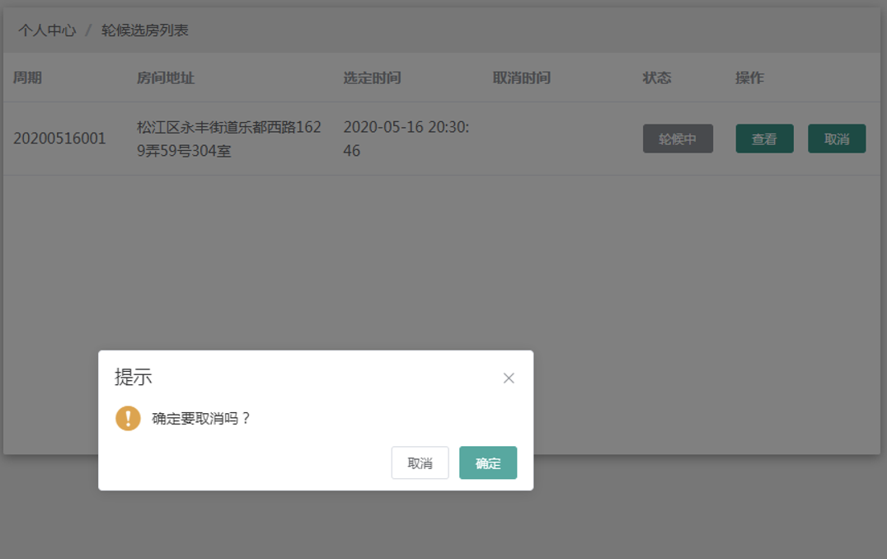Confirm cancellation with the 确定 button
Screen dimensions: 887x559
(488, 463)
